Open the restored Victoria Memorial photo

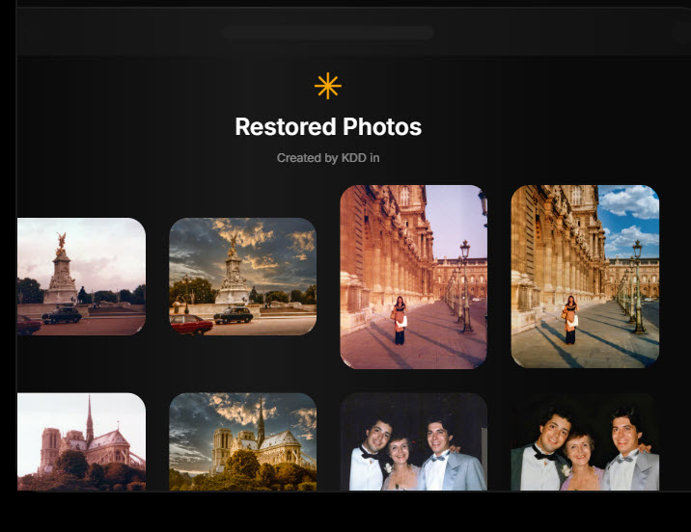click(242, 277)
